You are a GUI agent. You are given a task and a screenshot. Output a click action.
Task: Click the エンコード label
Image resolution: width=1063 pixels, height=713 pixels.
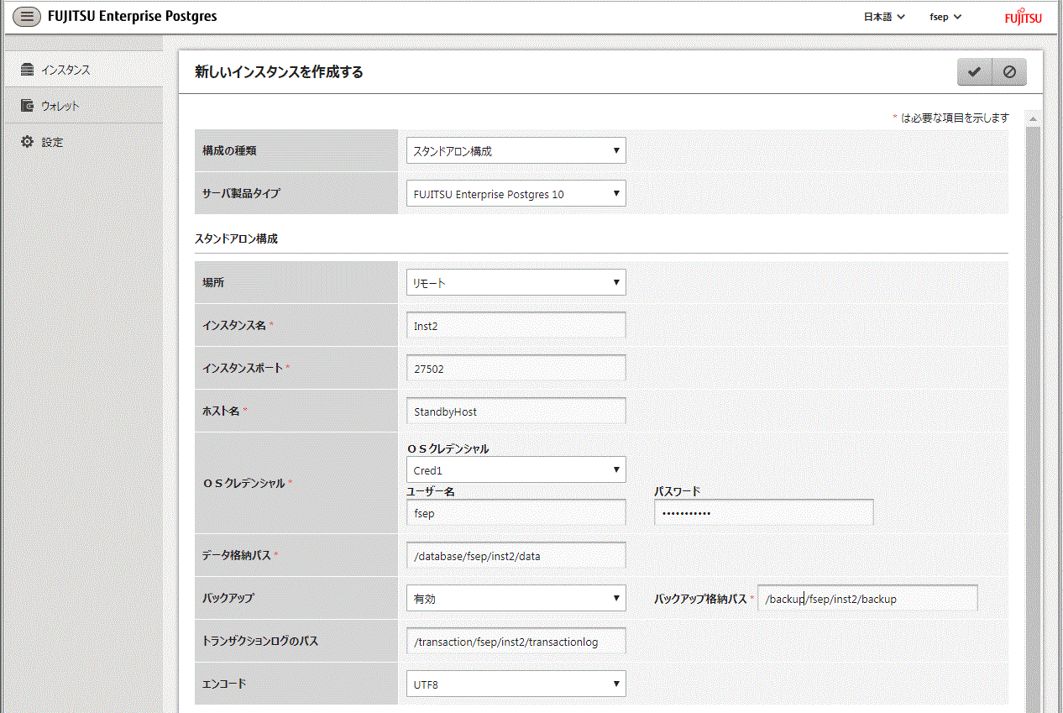click(224, 684)
